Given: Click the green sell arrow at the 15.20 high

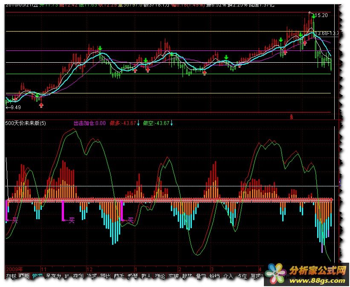Looking at the screenshot, I should tap(313, 16).
